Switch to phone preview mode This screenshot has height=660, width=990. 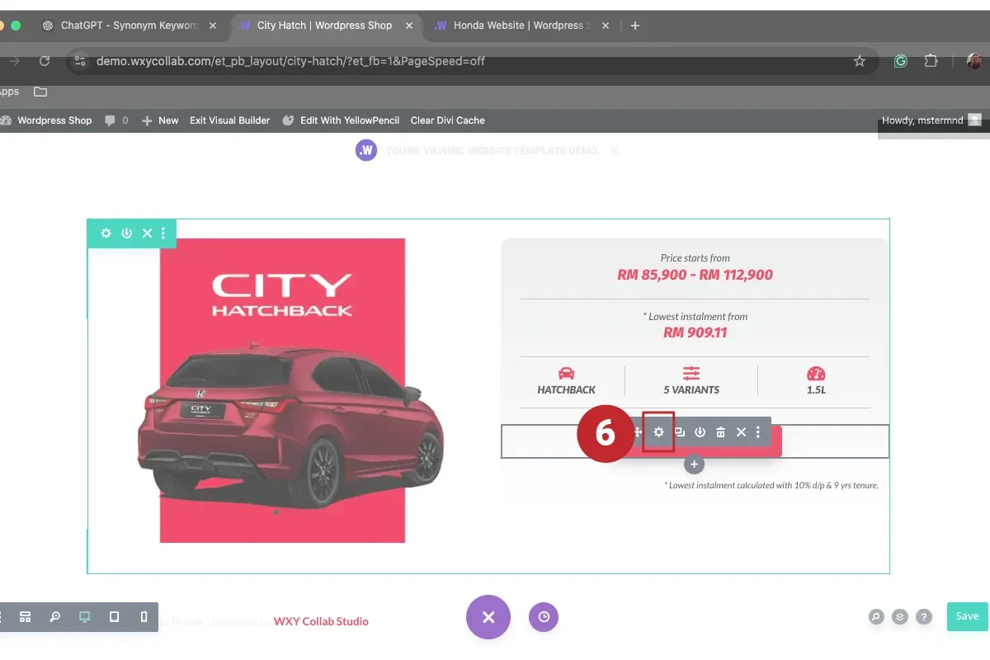click(x=144, y=616)
